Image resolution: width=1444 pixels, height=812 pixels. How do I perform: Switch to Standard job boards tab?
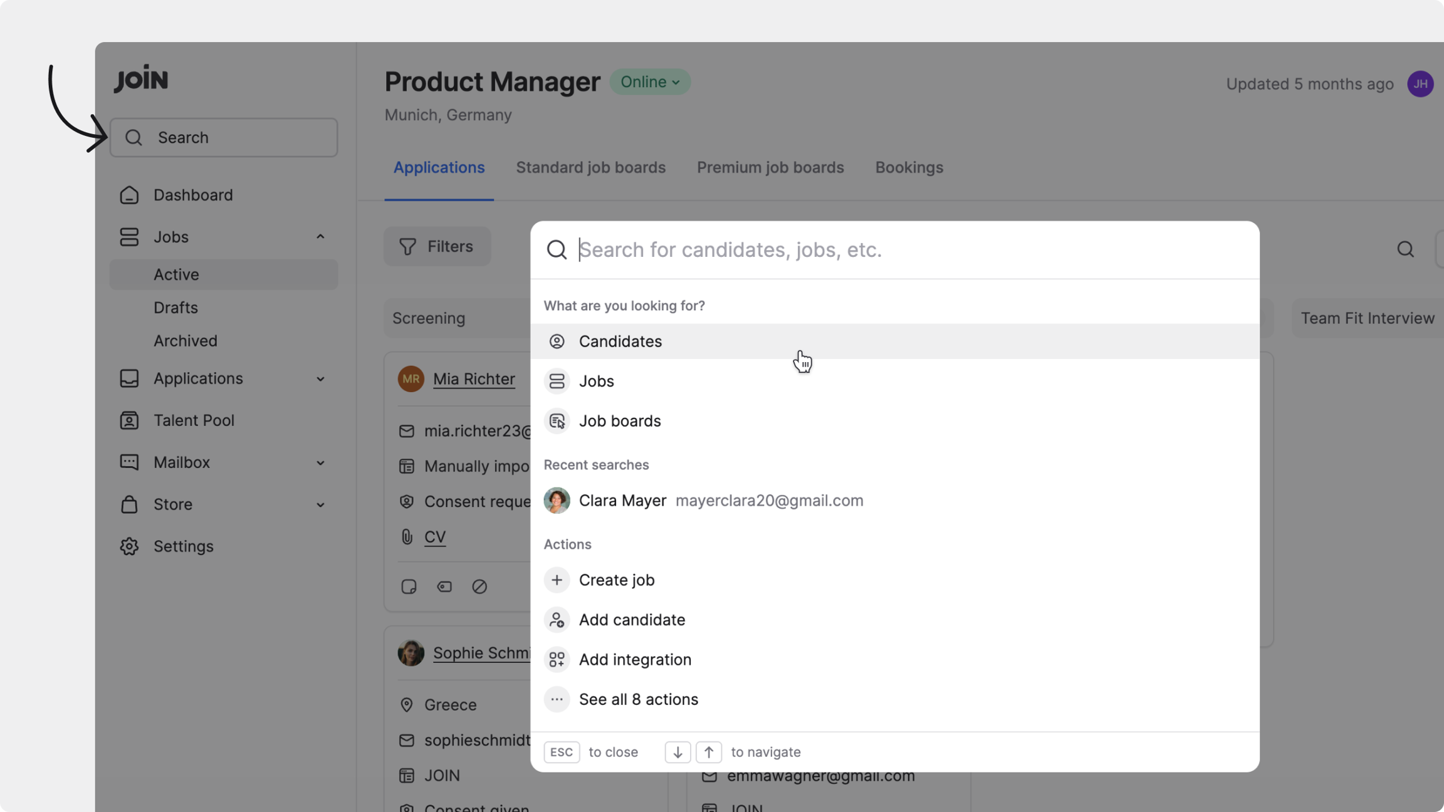tap(590, 168)
